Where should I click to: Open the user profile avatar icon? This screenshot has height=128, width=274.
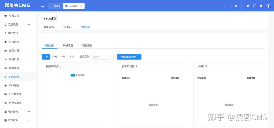[268, 6]
